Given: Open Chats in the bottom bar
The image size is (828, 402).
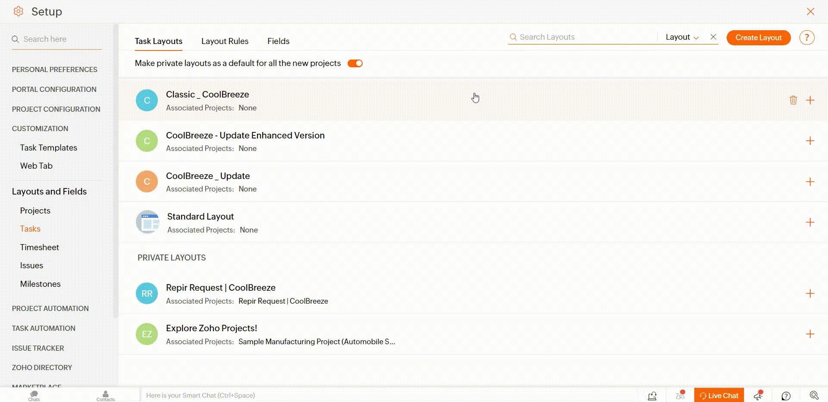Looking at the screenshot, I should 34,395.
